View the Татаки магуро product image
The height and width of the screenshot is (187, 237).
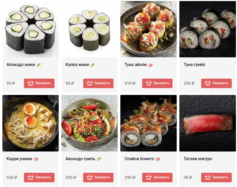tap(208, 123)
